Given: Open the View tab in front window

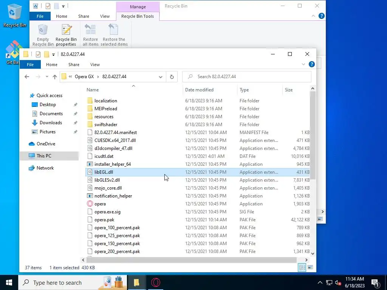Looking at the screenshot, I should click(x=95, y=64).
